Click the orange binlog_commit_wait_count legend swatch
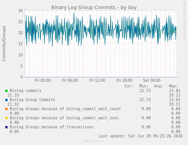Image resolution: width=188 pixels, height=145 pixels. coord(6,109)
